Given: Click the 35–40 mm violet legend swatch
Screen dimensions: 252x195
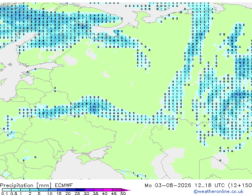Looking at the screenshot, I should point(99,190).
